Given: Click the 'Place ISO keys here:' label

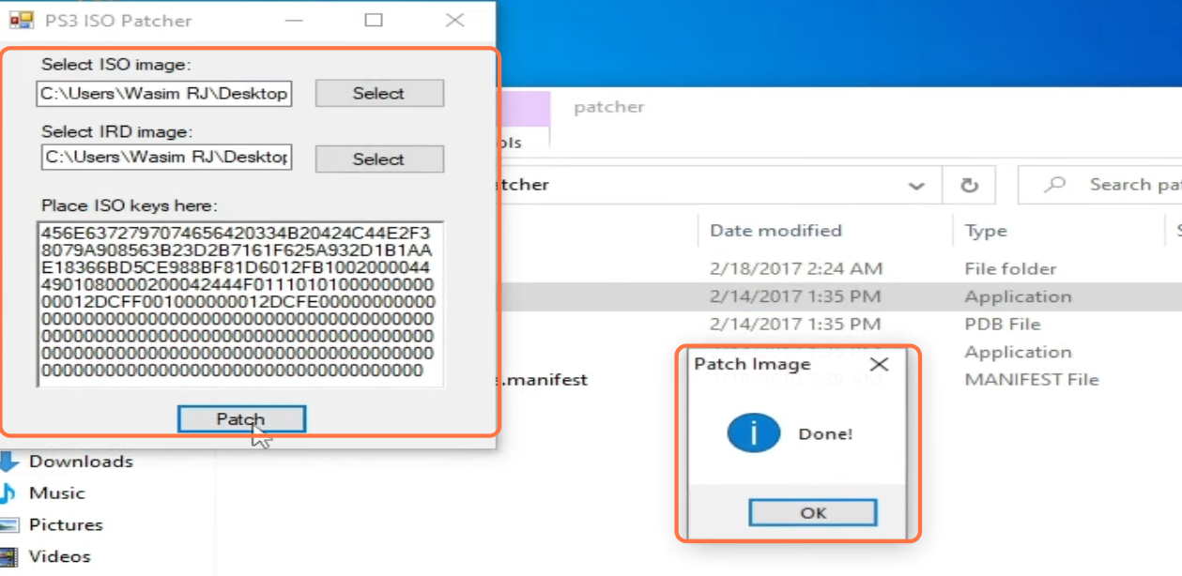Looking at the screenshot, I should point(129,205).
